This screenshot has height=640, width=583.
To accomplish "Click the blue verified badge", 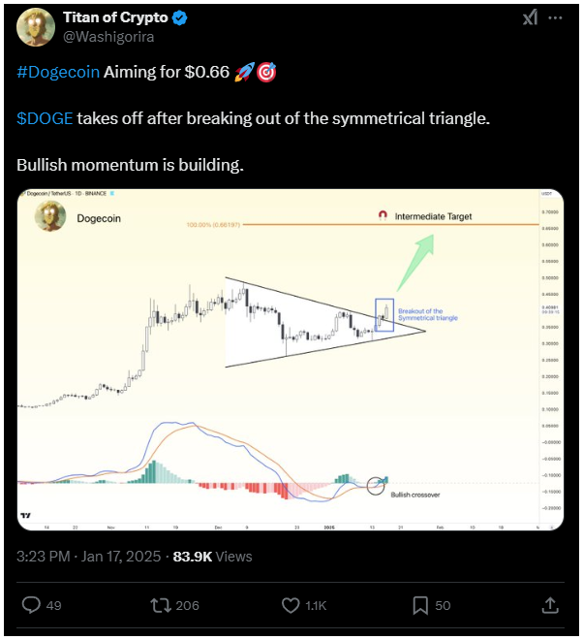I will pos(180,18).
